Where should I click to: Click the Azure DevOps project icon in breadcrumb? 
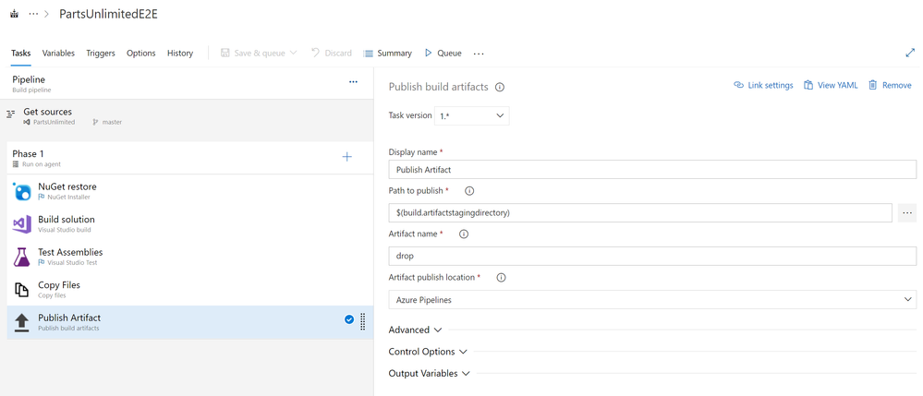14,14
